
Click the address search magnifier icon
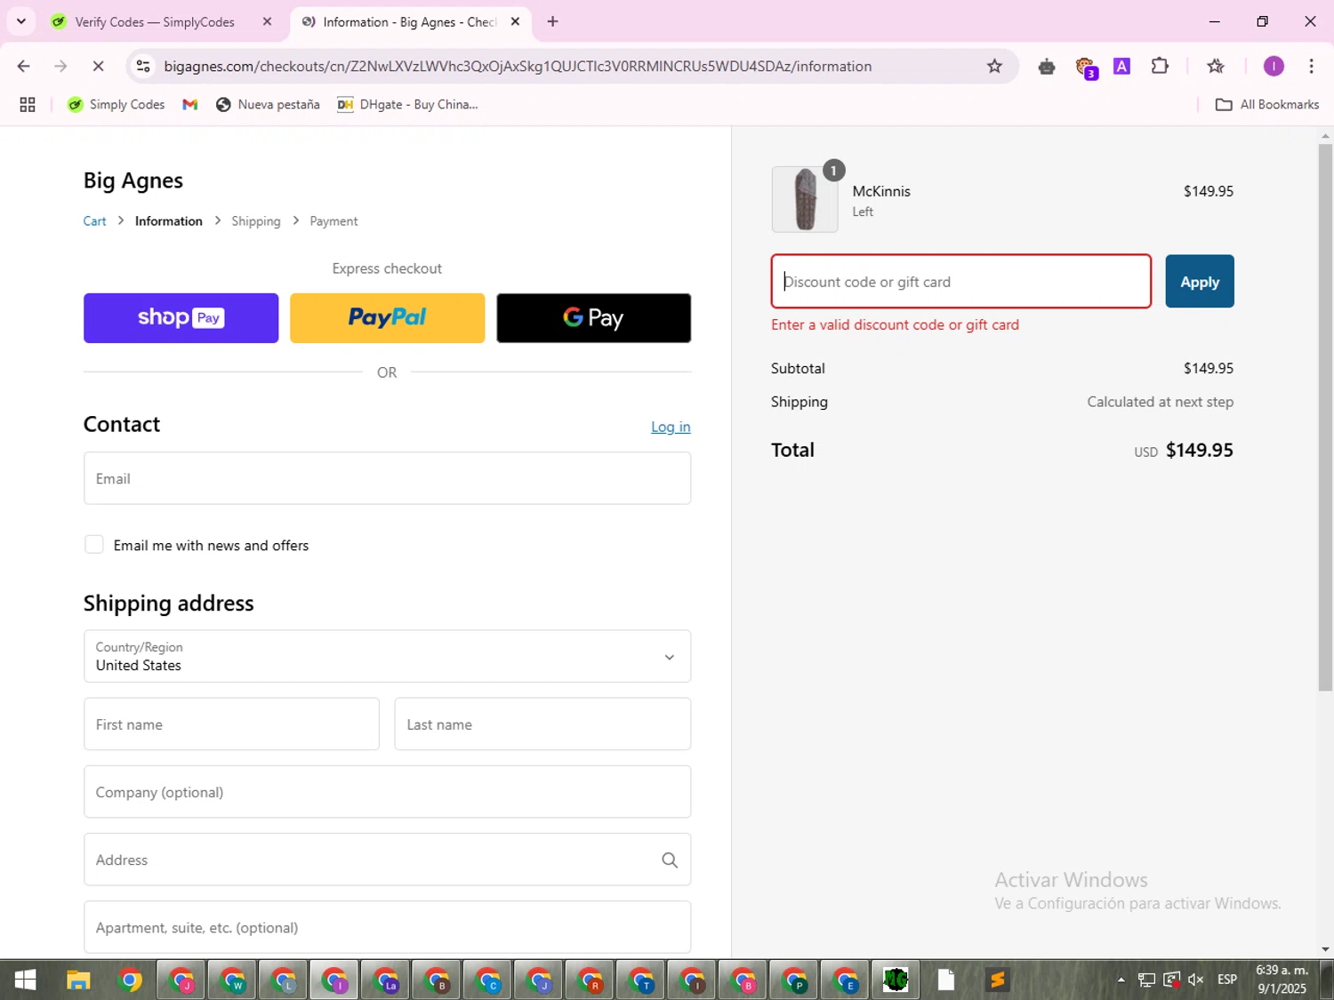[x=670, y=860]
